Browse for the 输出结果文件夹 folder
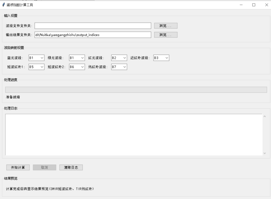 [x=166, y=35]
